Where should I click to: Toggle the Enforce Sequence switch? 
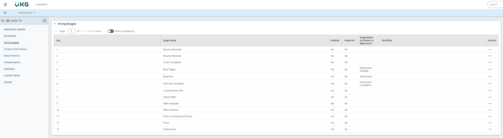pos(111,31)
